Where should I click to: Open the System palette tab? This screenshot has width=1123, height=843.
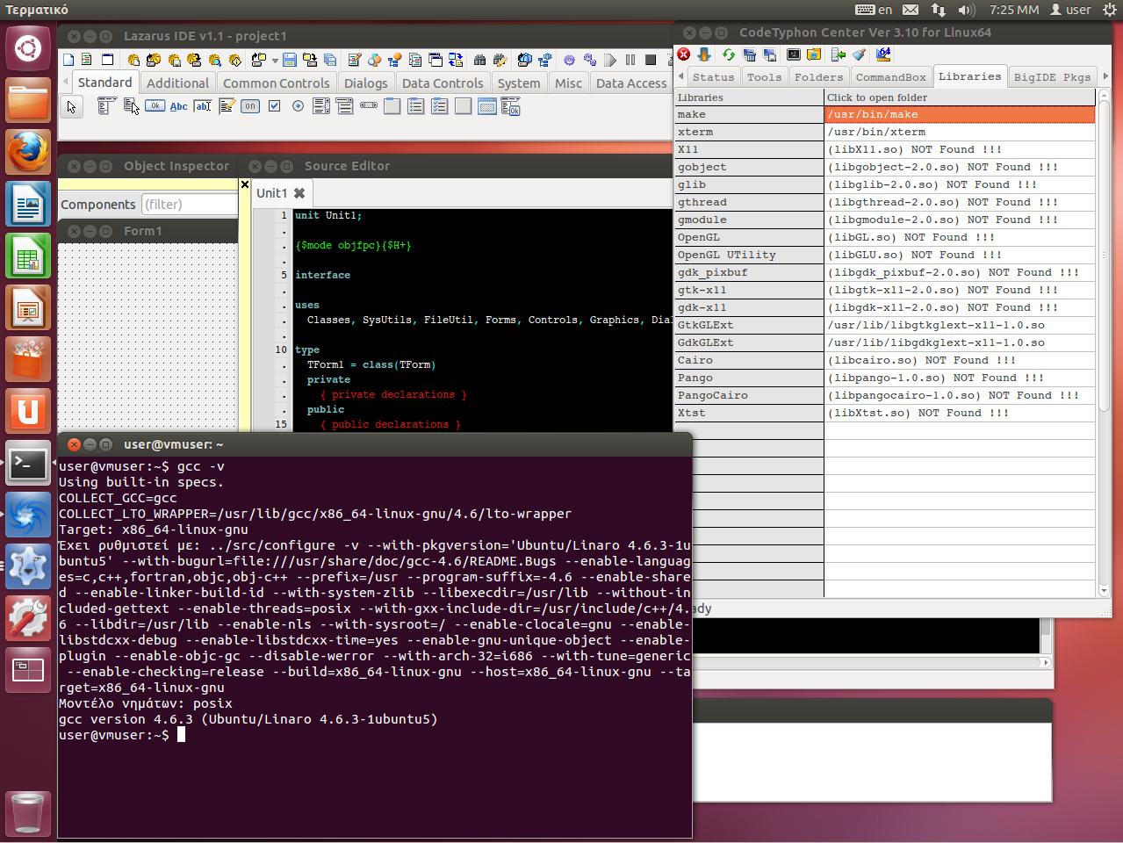518,83
